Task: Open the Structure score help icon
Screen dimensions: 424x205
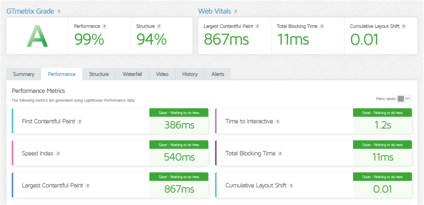Action: [159, 26]
